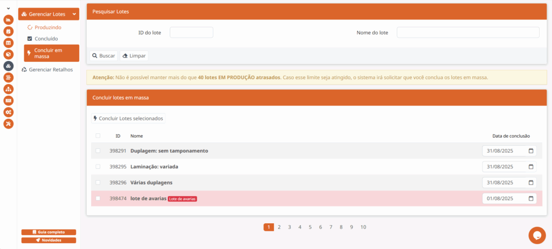Open the chat support bubble
This screenshot has height=249, width=552.
coord(537,235)
